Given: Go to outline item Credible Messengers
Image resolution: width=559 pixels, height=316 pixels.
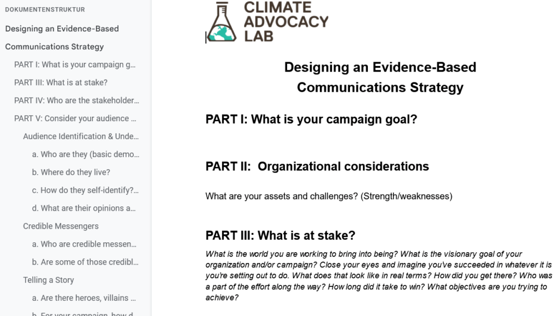Looking at the screenshot, I should [61, 226].
